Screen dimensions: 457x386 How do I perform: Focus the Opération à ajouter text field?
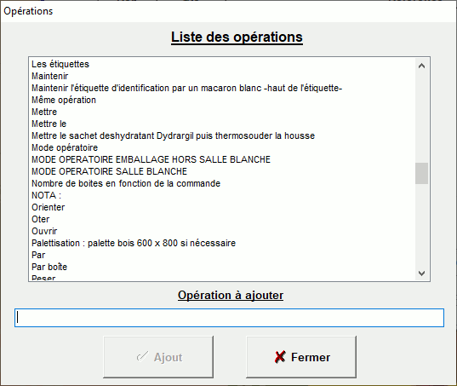point(230,318)
